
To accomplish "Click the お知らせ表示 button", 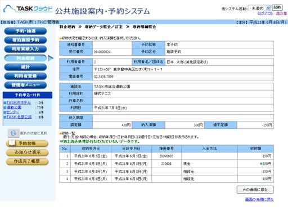I will (x=27, y=152).
